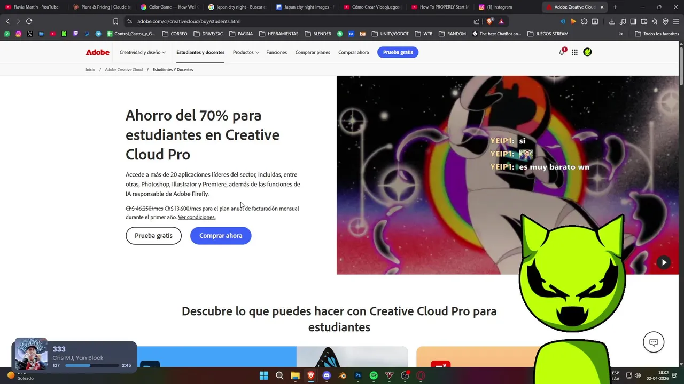The width and height of the screenshot is (684, 384).
Task: Switch to the Instagram tab
Action: pos(508,7)
